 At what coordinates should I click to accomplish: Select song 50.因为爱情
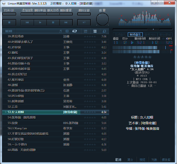(56, 96)
